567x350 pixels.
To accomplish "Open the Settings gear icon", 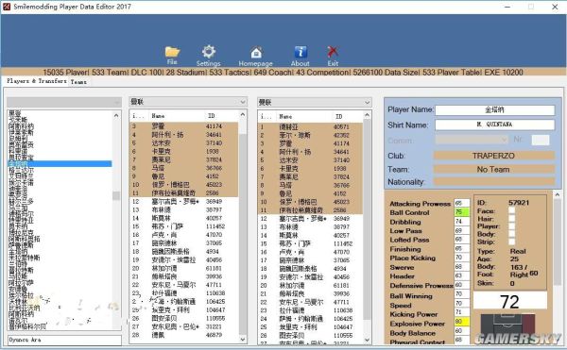I will pyautogui.click(x=209, y=52).
